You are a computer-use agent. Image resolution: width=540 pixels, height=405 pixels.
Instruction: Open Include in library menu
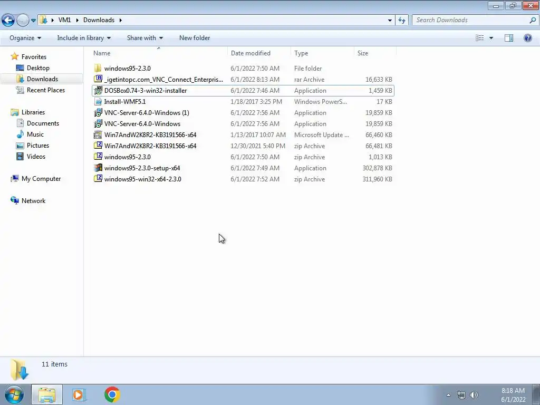pos(84,38)
